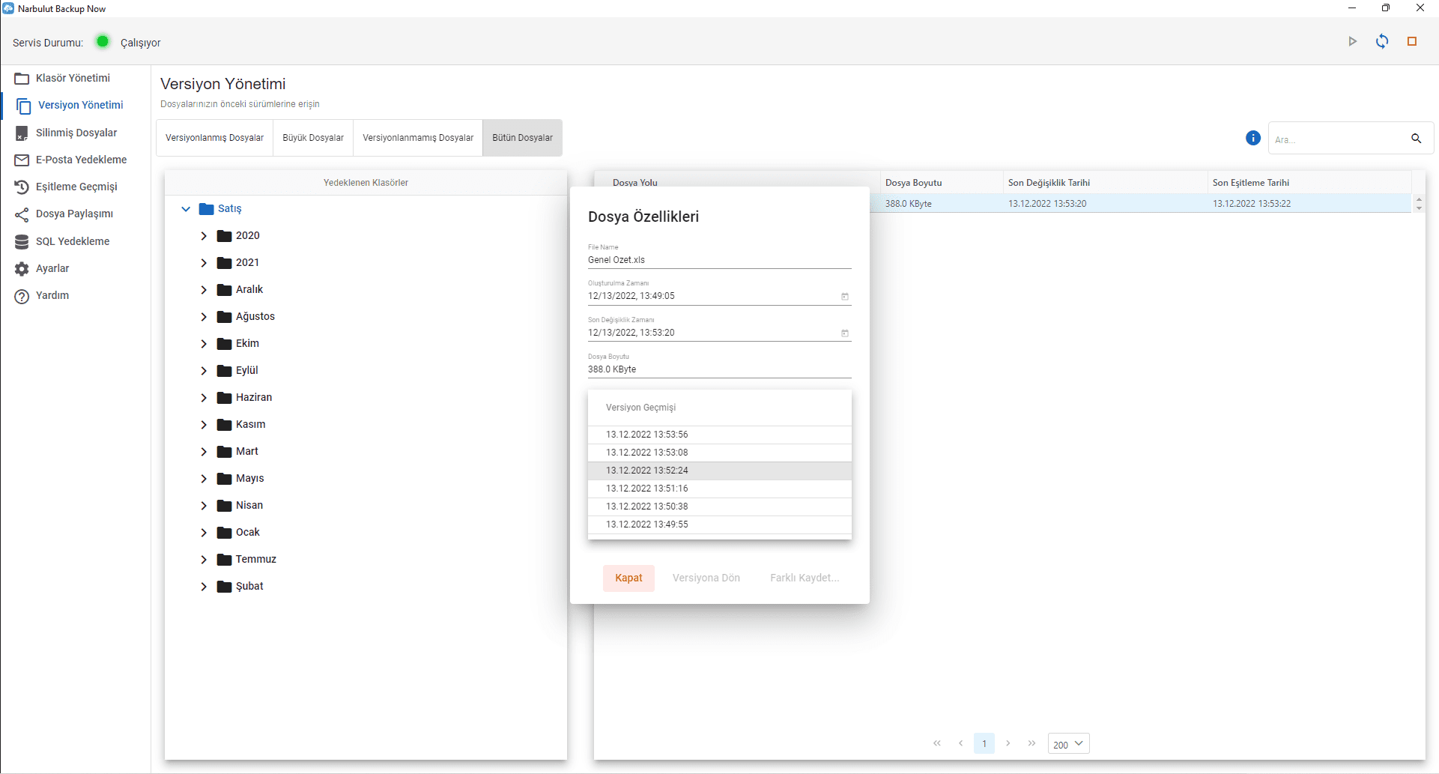Click the next page arrow
Image resolution: width=1439 pixels, height=774 pixels.
coord(1008,743)
